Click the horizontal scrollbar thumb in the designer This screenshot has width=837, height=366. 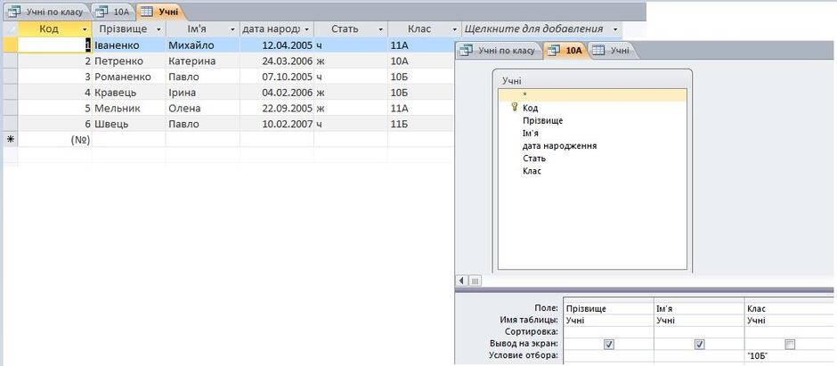(x=475, y=281)
